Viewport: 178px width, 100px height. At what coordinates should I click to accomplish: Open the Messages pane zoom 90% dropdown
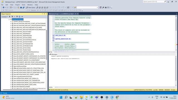(x=55, y=87)
